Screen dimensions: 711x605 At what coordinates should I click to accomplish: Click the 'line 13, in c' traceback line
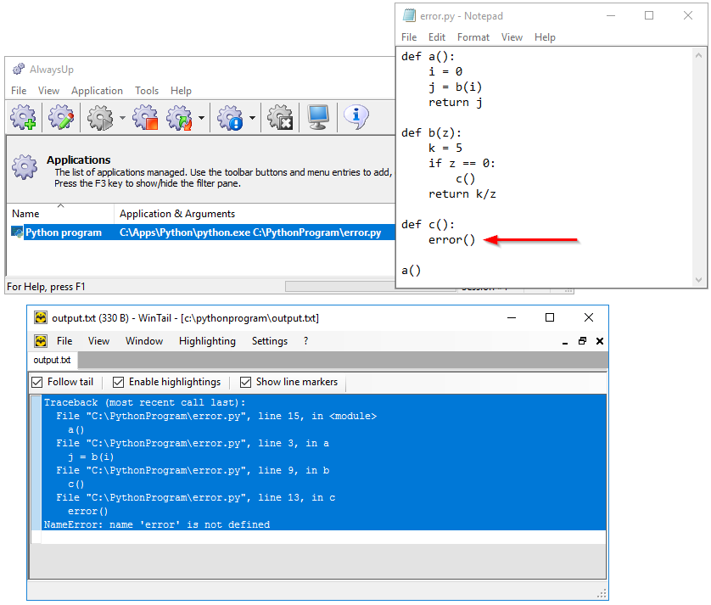pos(196,497)
